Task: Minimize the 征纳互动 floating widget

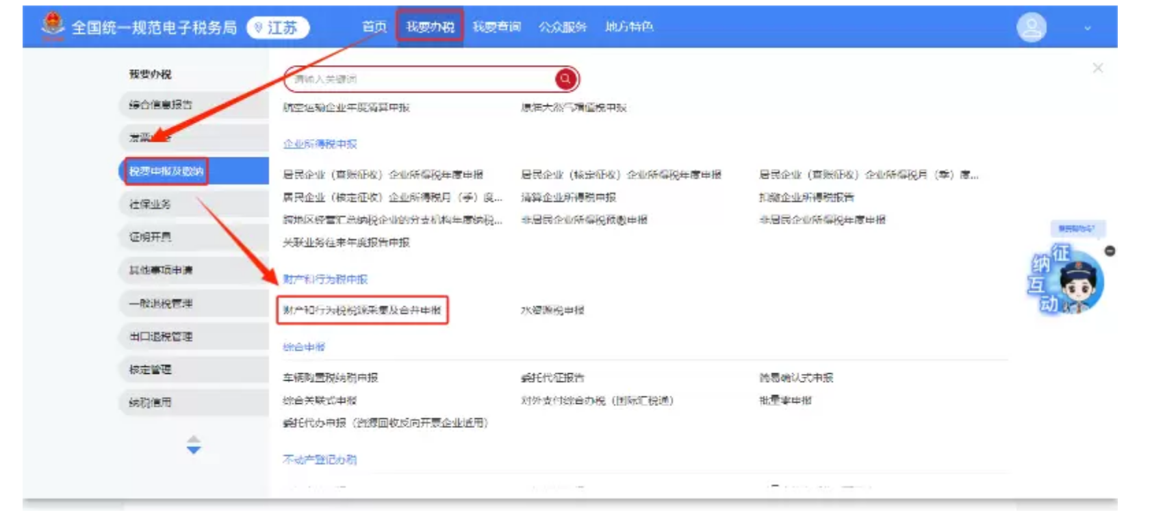Action: click(1110, 251)
